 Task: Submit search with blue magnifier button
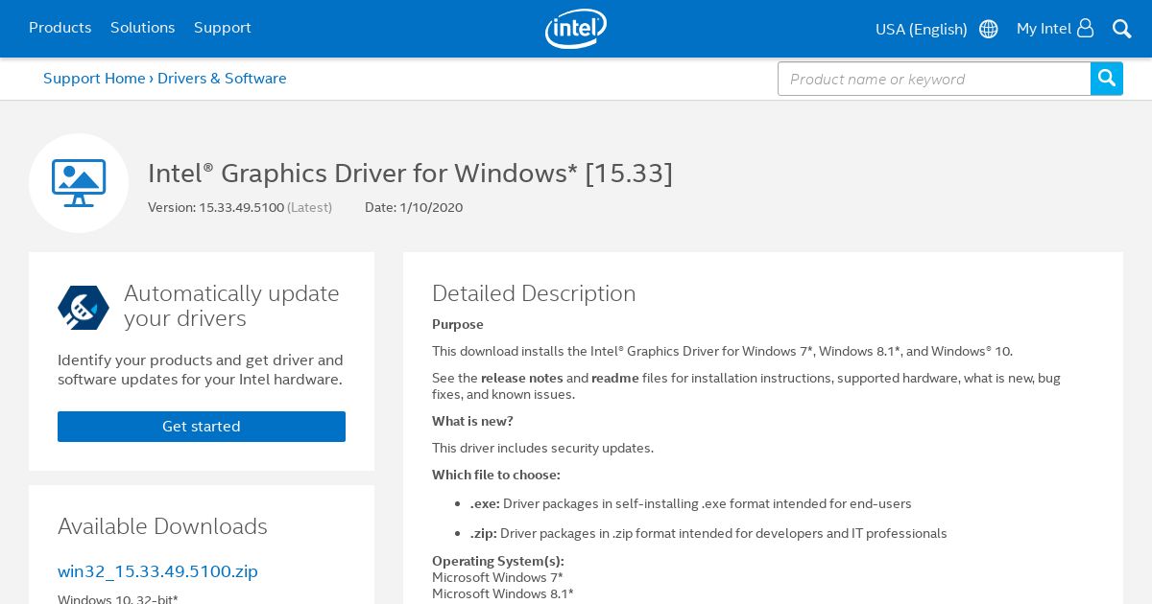tap(1107, 79)
